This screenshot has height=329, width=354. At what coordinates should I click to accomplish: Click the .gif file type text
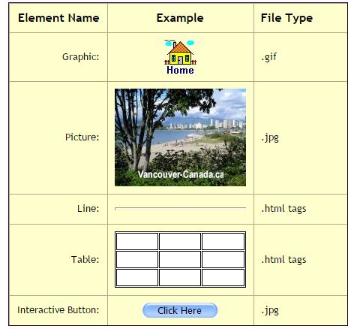(269, 57)
